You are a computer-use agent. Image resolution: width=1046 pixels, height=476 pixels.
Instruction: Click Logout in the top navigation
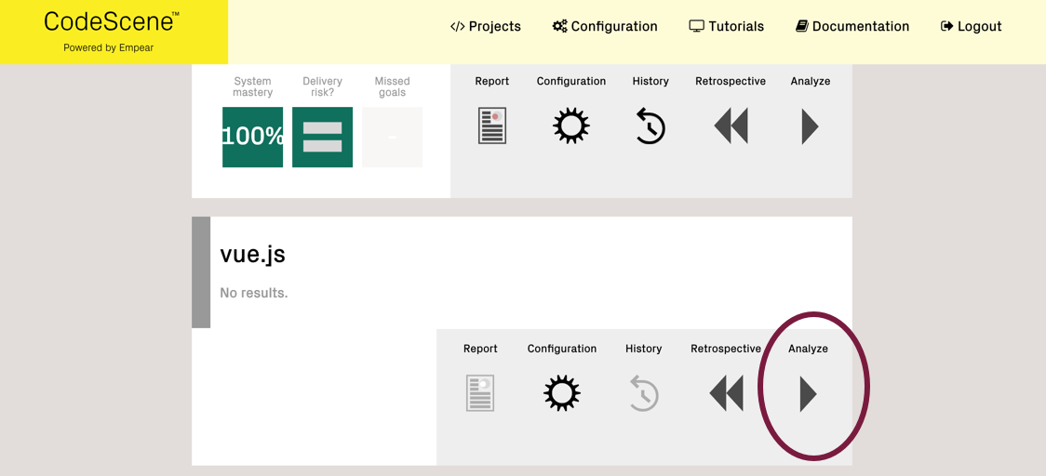[x=972, y=27]
